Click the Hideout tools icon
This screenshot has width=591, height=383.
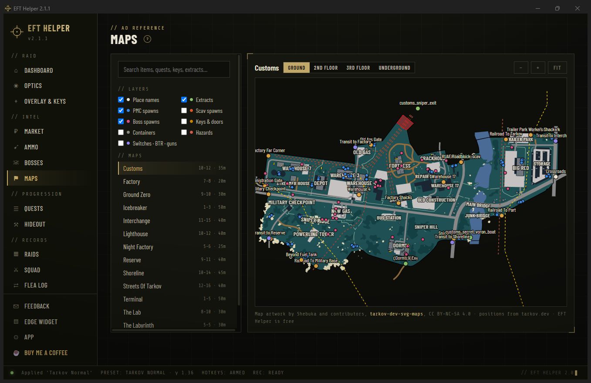(x=16, y=224)
